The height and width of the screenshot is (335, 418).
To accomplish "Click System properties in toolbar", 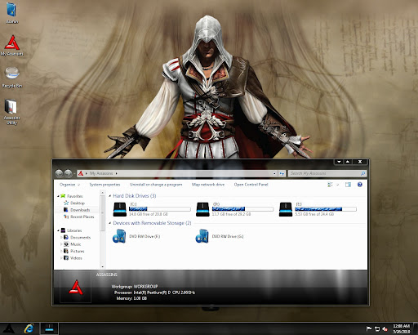I will click(x=104, y=185).
